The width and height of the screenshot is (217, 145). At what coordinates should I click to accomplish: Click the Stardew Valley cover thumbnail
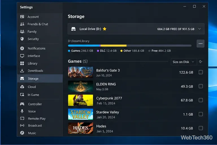coord(81,114)
